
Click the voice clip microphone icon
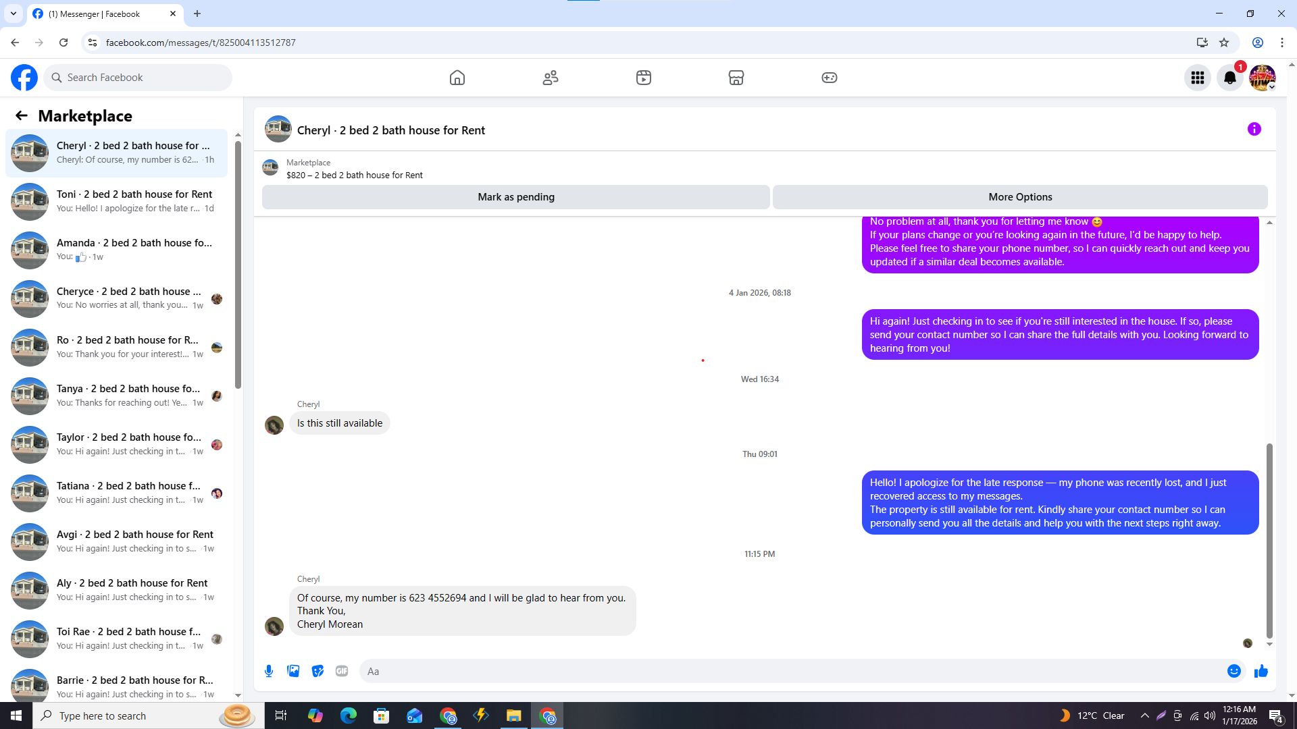click(269, 671)
